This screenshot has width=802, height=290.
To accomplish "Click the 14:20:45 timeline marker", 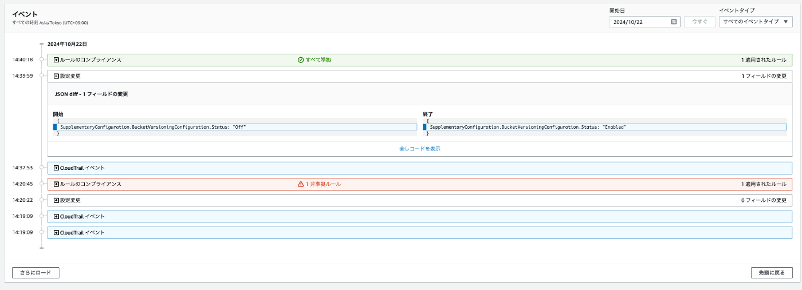I will [42, 184].
